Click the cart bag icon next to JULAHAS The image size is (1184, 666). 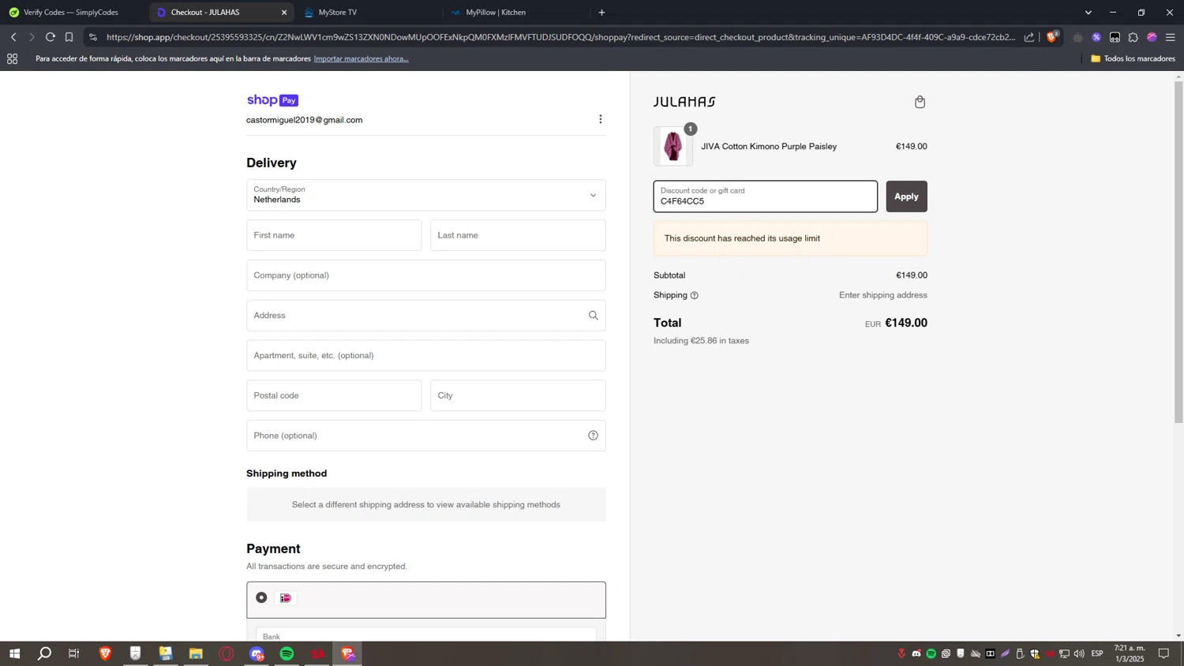pos(920,102)
